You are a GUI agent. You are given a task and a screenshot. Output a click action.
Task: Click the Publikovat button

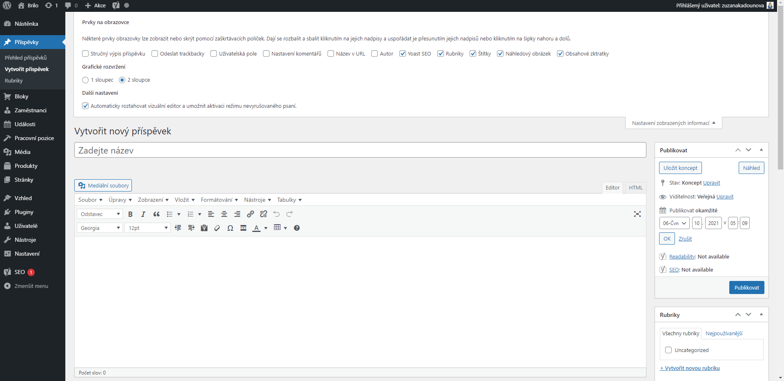coord(746,288)
